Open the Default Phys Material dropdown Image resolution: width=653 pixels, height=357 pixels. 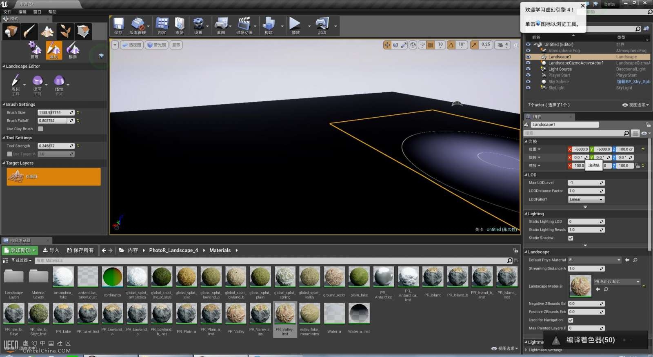coord(594,260)
